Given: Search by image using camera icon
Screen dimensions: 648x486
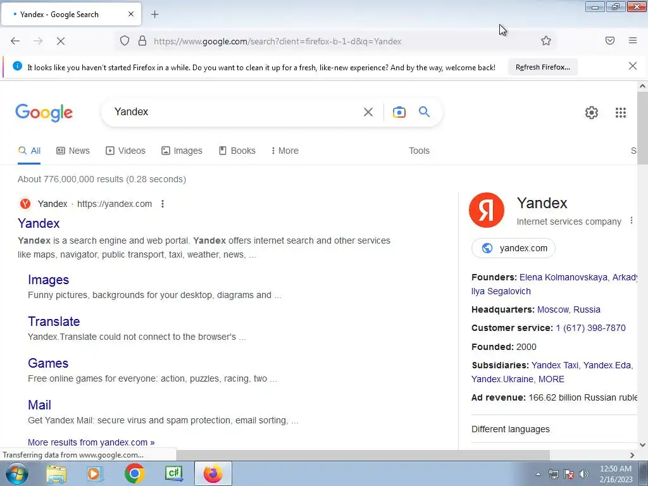Looking at the screenshot, I should [x=399, y=112].
